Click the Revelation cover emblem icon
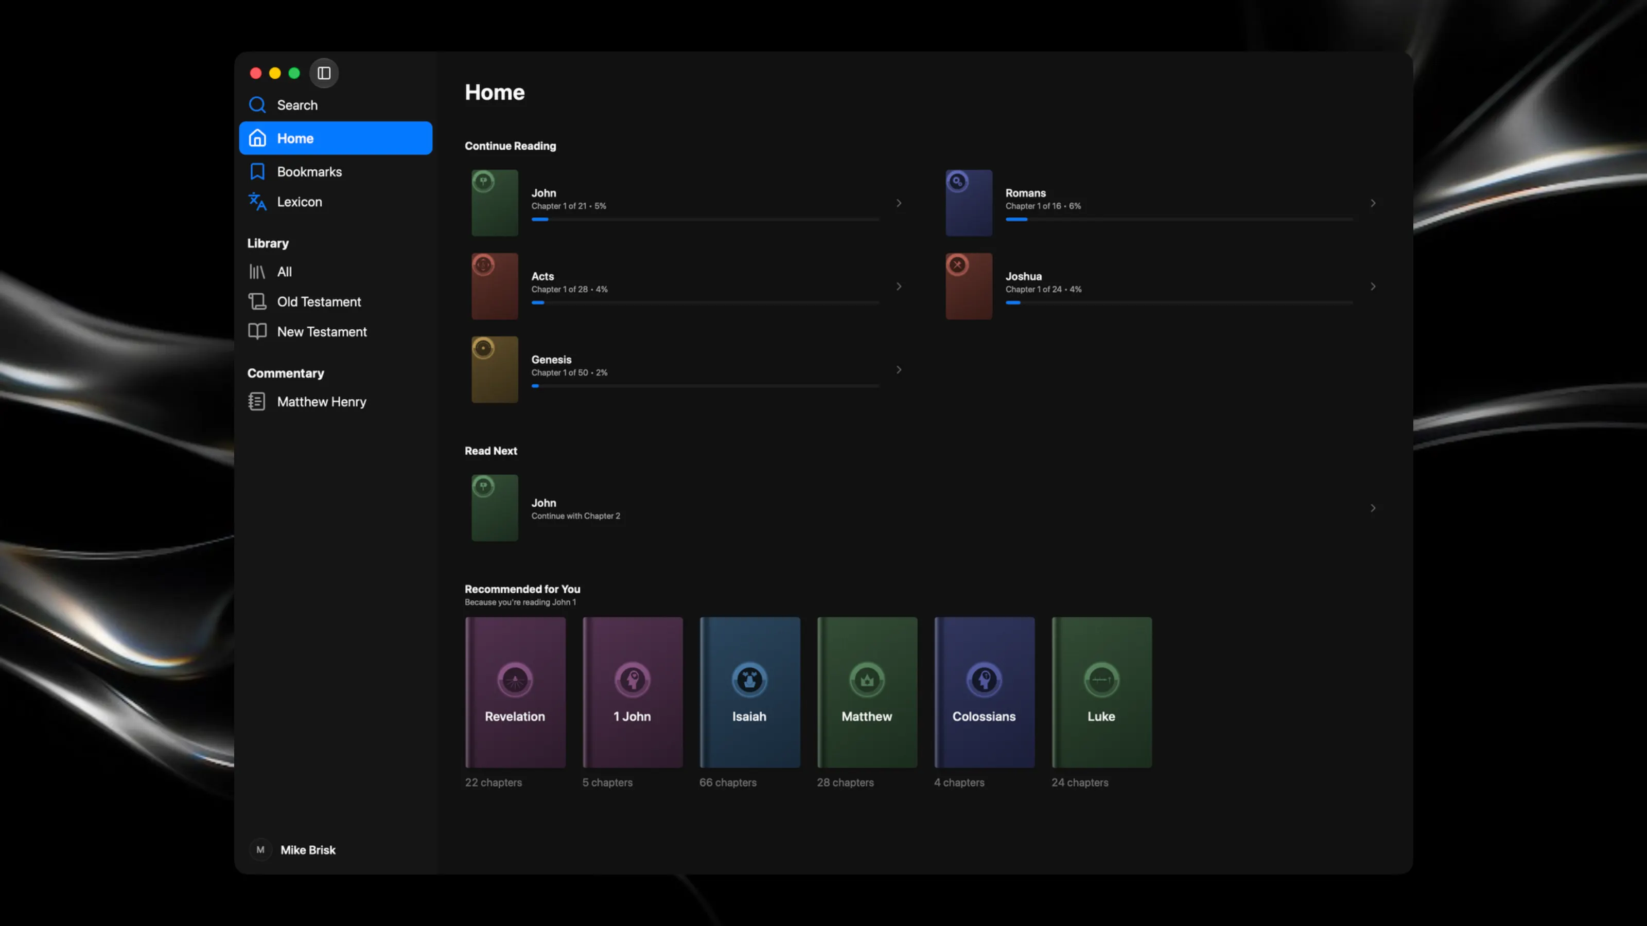Viewport: 1647px width, 926px height. 515,679
